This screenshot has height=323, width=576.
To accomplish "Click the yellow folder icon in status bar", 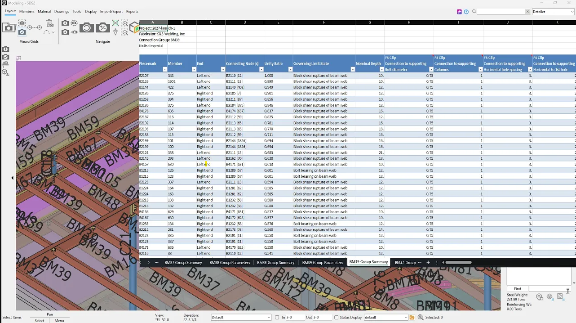I will tap(412, 318).
